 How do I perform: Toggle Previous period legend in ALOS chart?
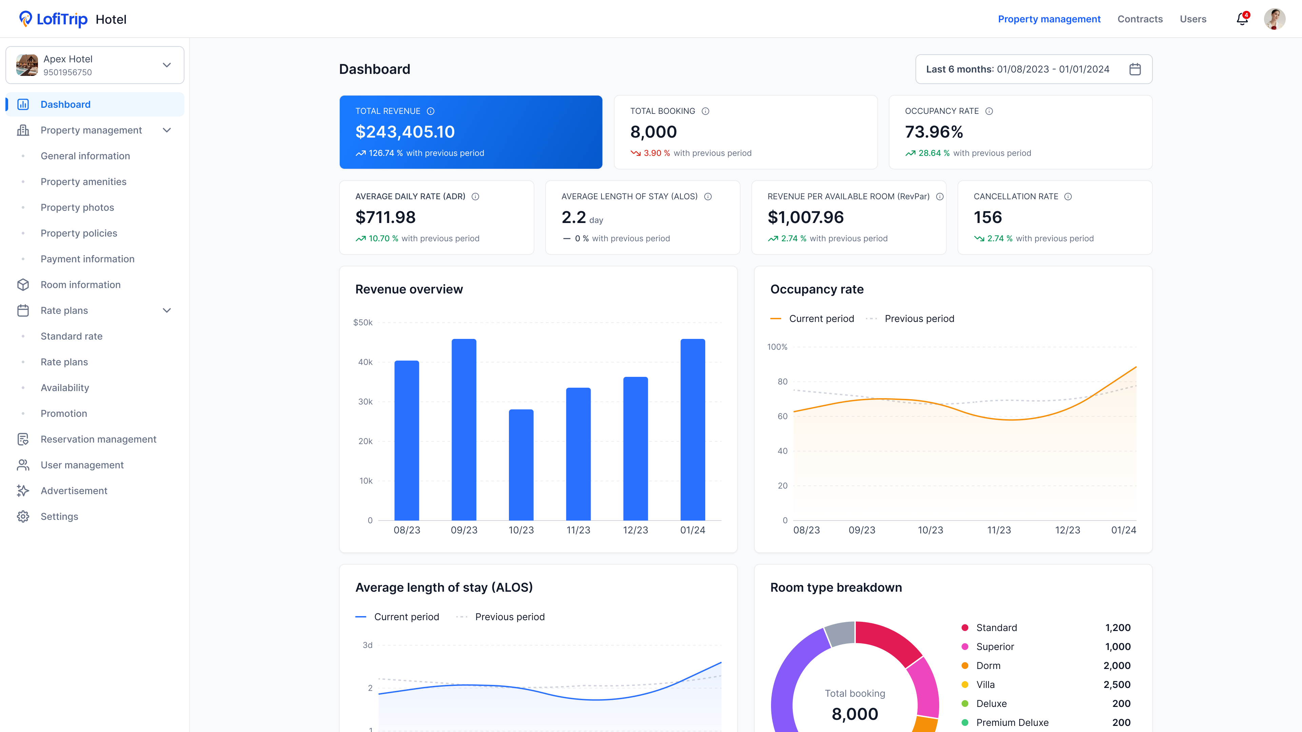coord(500,617)
